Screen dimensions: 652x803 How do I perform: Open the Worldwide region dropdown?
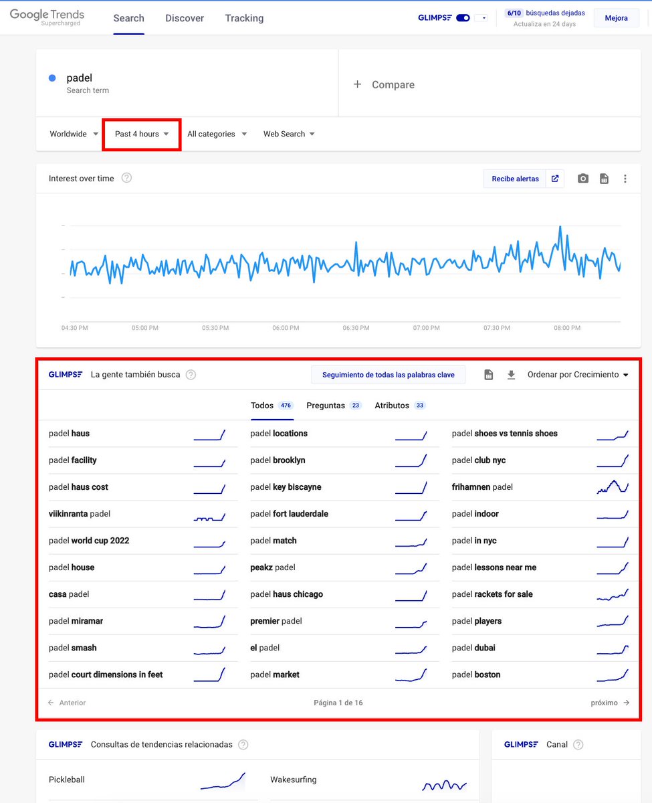(x=74, y=134)
